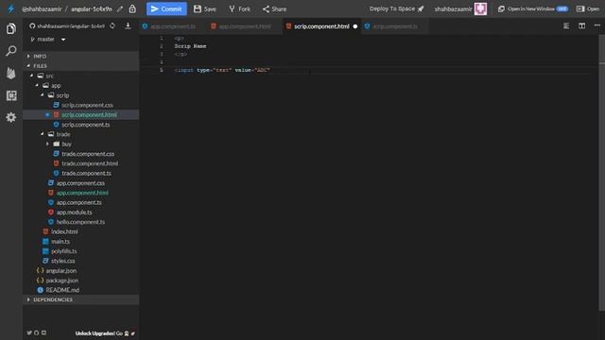Screen dimensions: 605x340
Task: Click the Scrip Name text on line 2
Action: pyautogui.click(x=190, y=46)
